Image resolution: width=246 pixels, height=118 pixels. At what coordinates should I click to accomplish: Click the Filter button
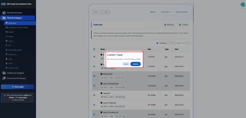(x=106, y=12)
